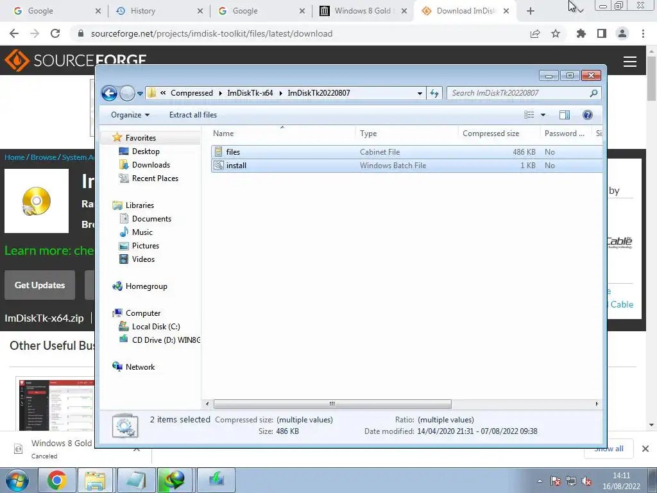Toggle the Chrome side panel

(x=602, y=33)
